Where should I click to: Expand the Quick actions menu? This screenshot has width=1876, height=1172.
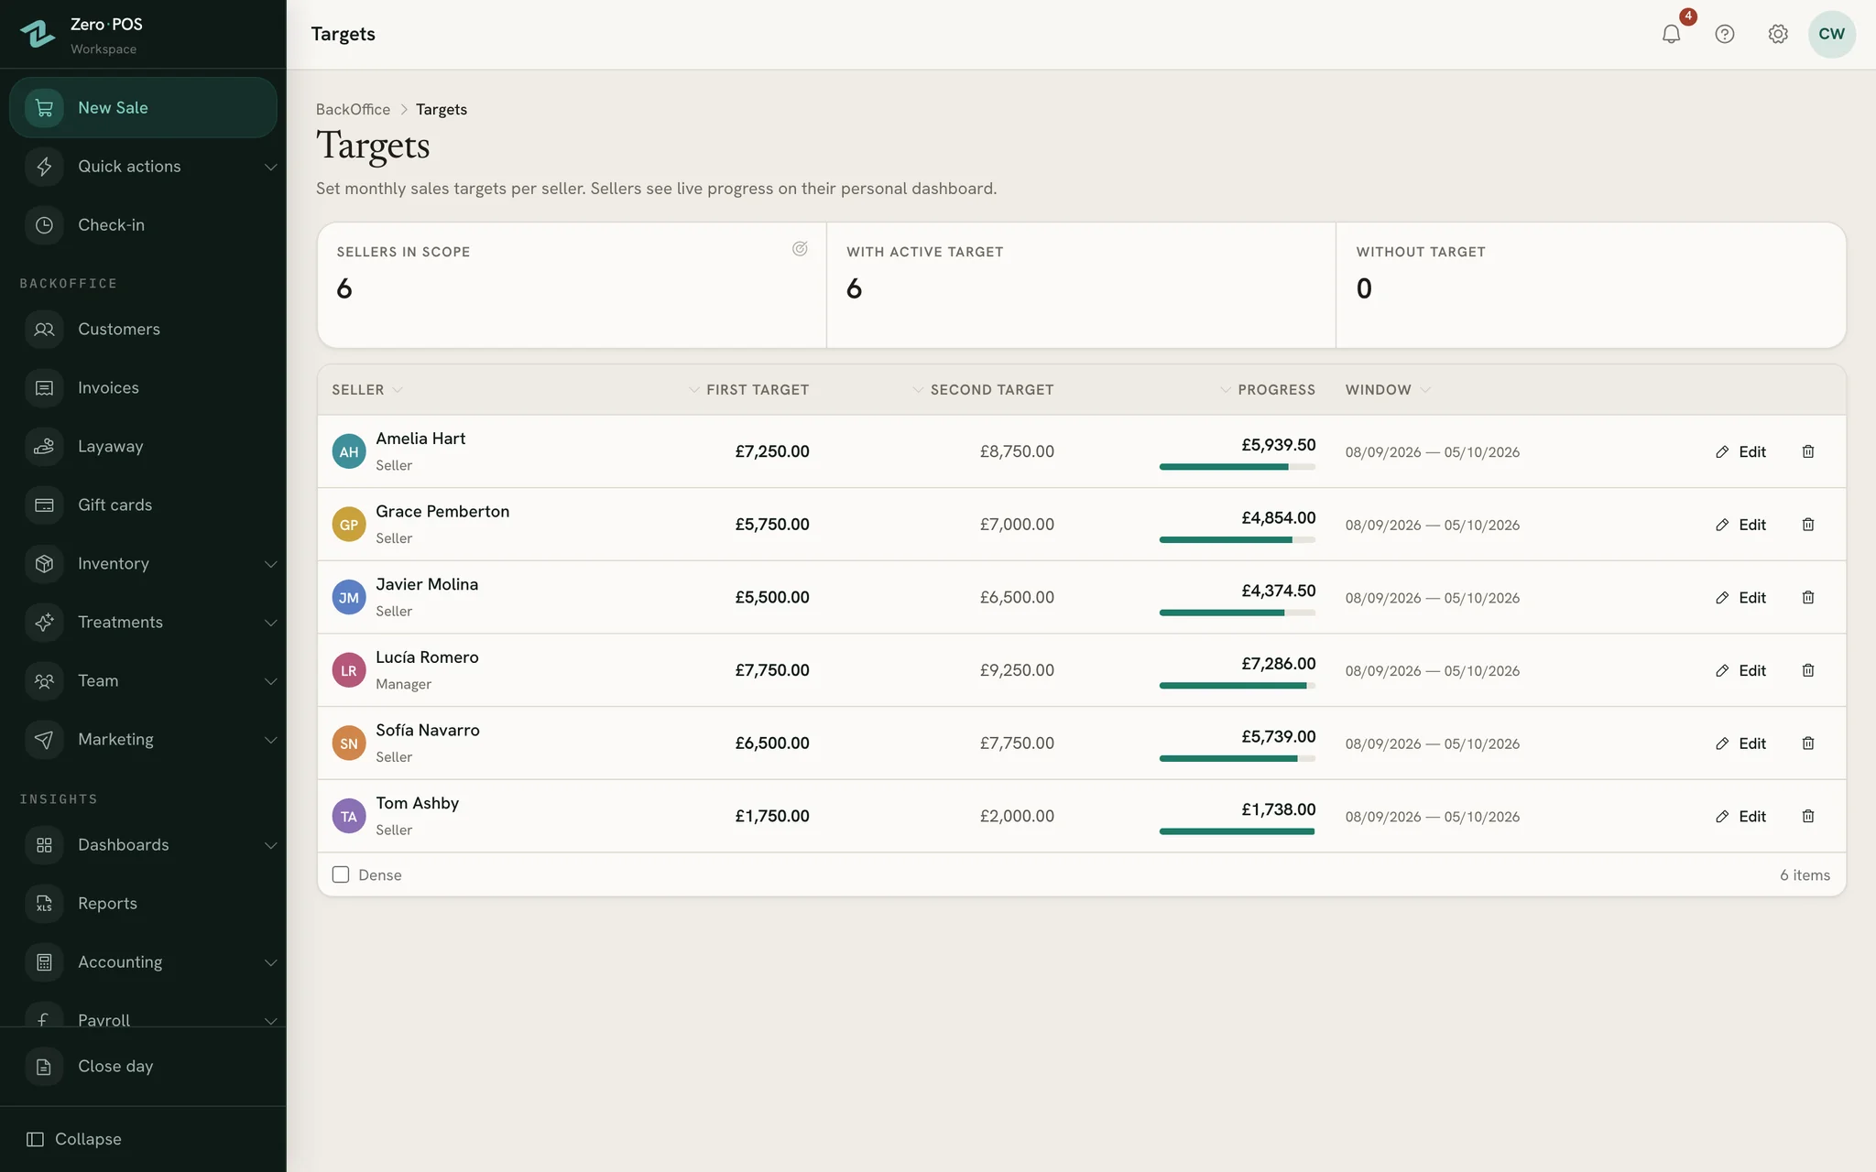(143, 167)
